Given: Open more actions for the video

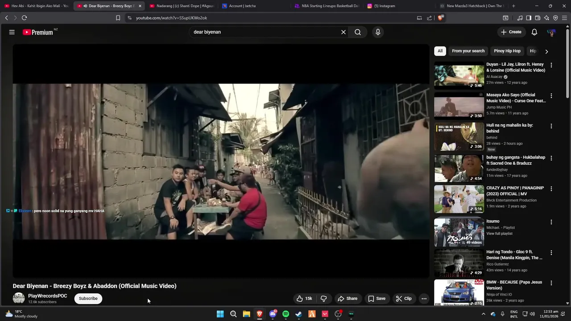Looking at the screenshot, I should (424, 299).
